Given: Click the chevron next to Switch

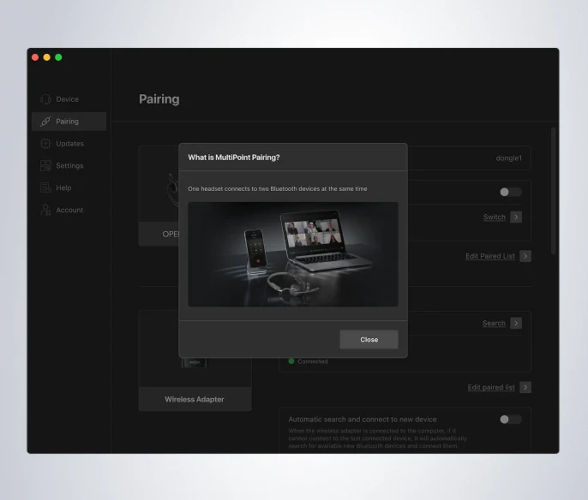Looking at the screenshot, I should pos(516,217).
